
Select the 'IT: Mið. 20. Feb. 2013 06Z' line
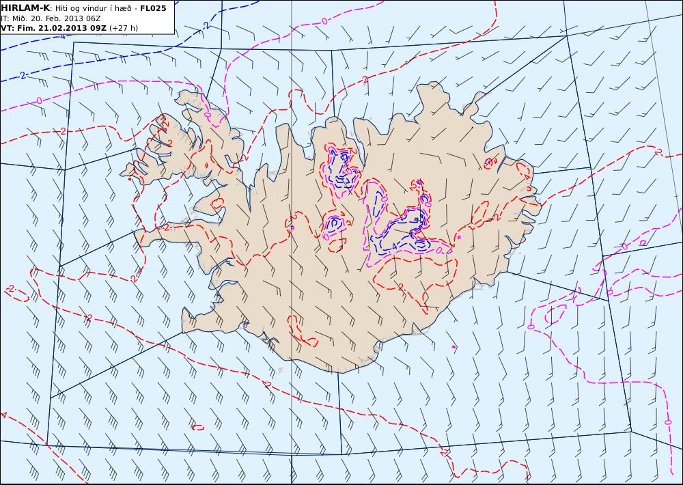coord(51,18)
